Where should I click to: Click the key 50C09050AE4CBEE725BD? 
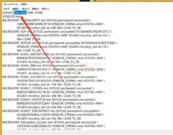(98, 43)
